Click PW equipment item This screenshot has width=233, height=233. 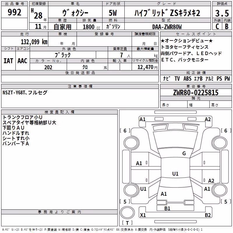click(227, 78)
